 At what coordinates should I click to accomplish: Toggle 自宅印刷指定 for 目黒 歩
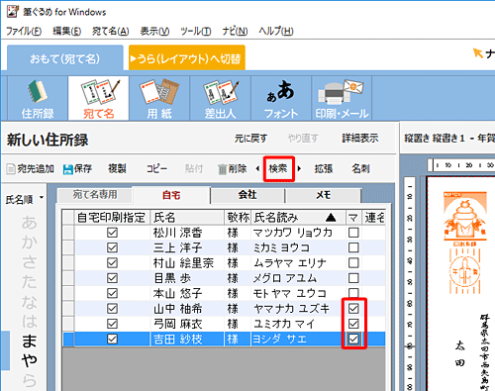[112, 278]
